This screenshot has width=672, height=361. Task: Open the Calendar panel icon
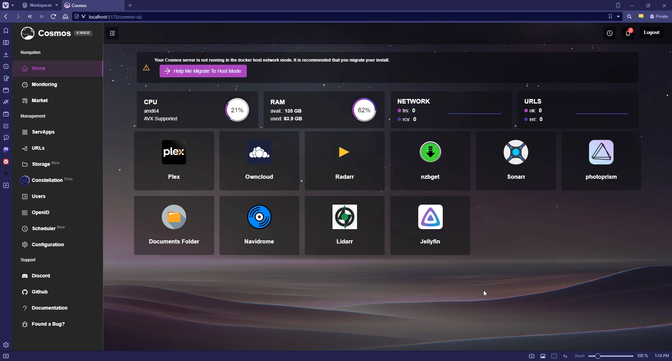tap(6, 114)
